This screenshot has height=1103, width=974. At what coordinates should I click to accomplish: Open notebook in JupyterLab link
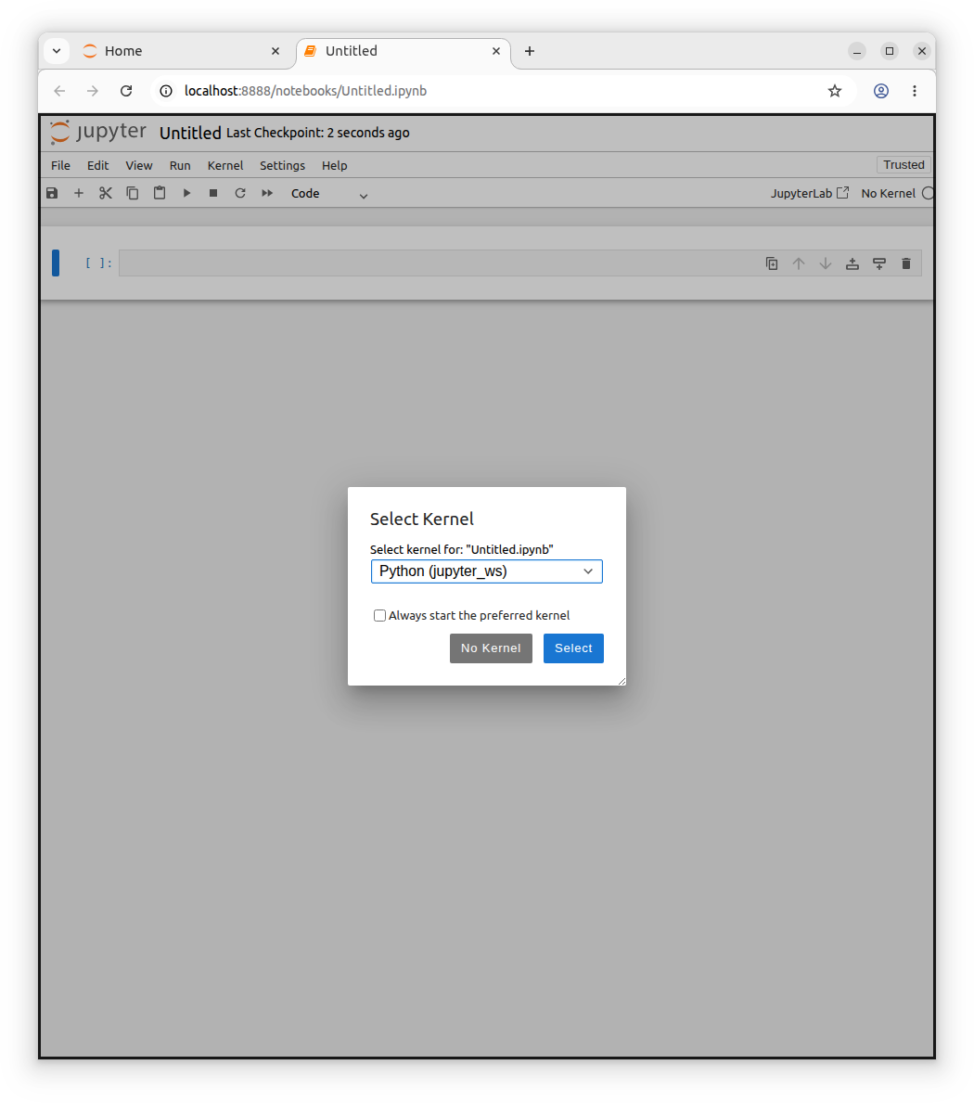810,194
